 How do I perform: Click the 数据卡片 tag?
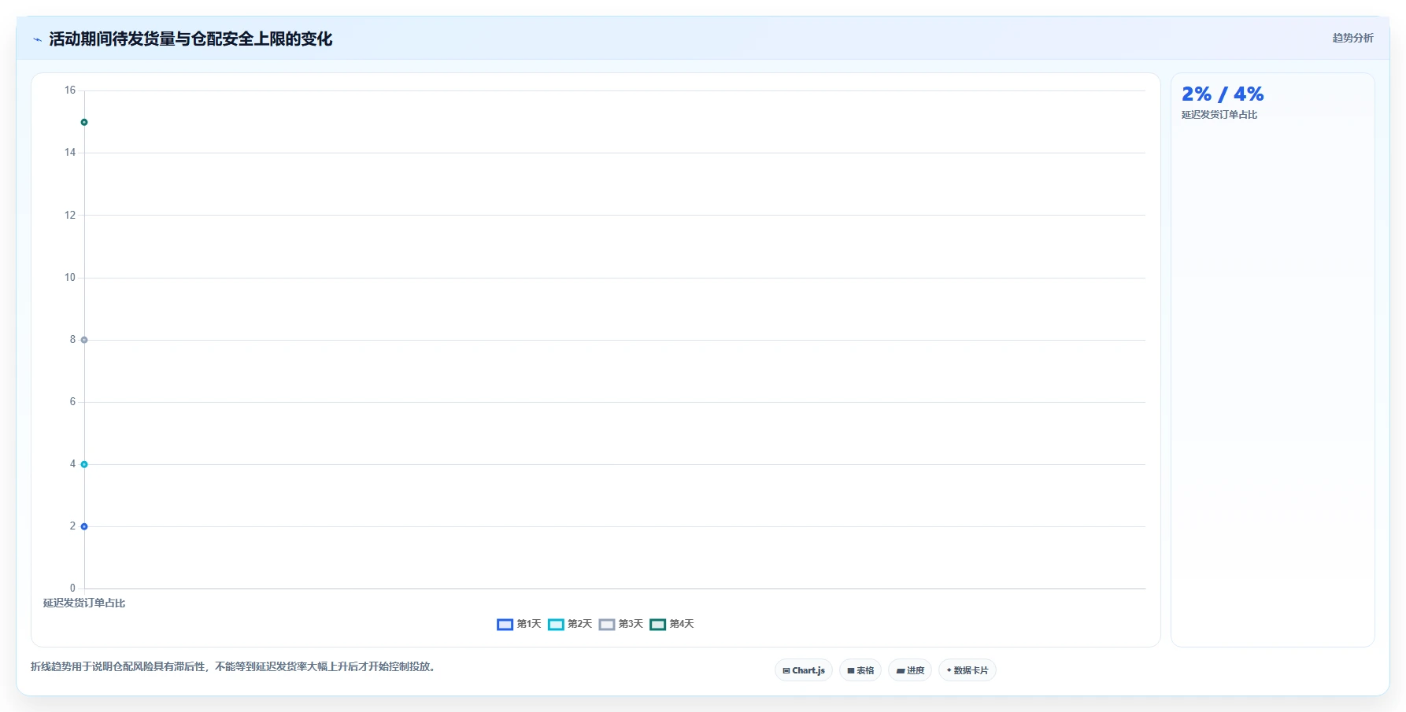[x=968, y=670]
